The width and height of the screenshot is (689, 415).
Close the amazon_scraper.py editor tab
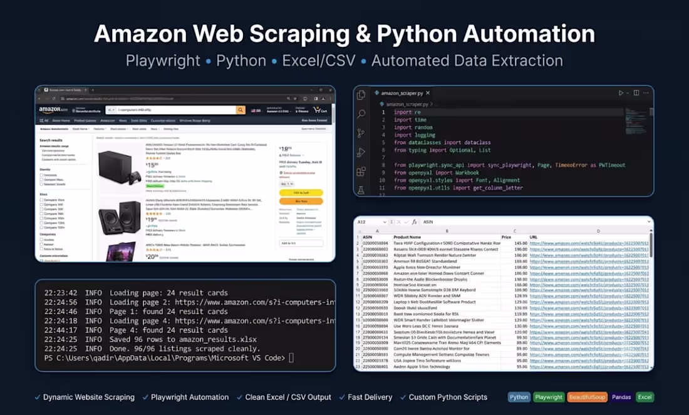click(428, 93)
